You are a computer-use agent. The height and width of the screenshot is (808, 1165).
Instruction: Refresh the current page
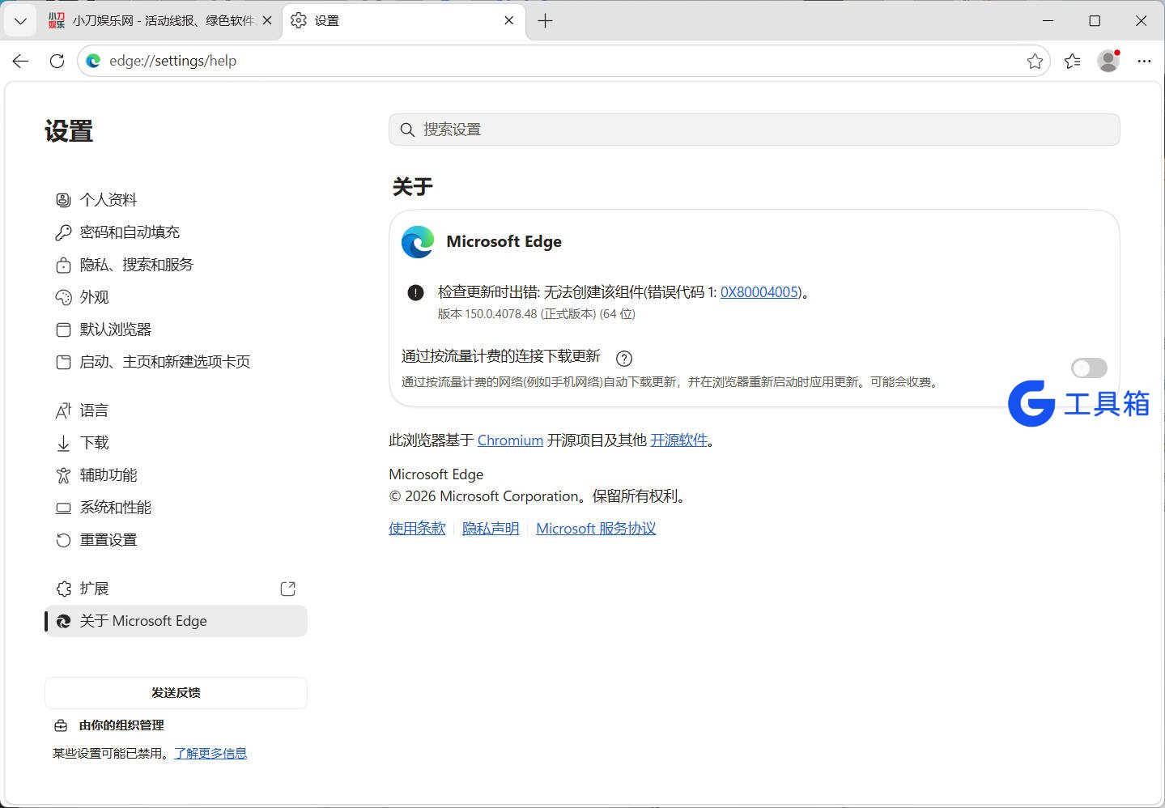57,61
